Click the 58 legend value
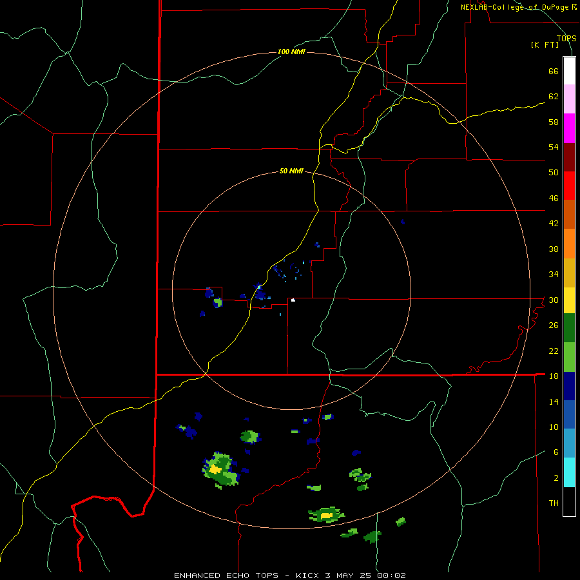This screenshot has width=580, height=580. click(x=554, y=122)
